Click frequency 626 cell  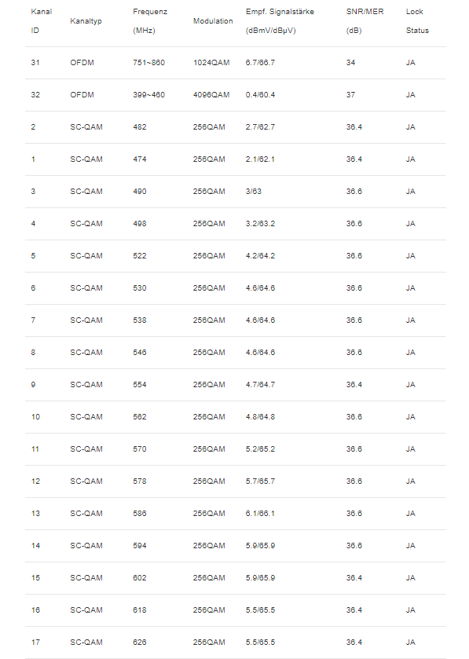pos(140,643)
